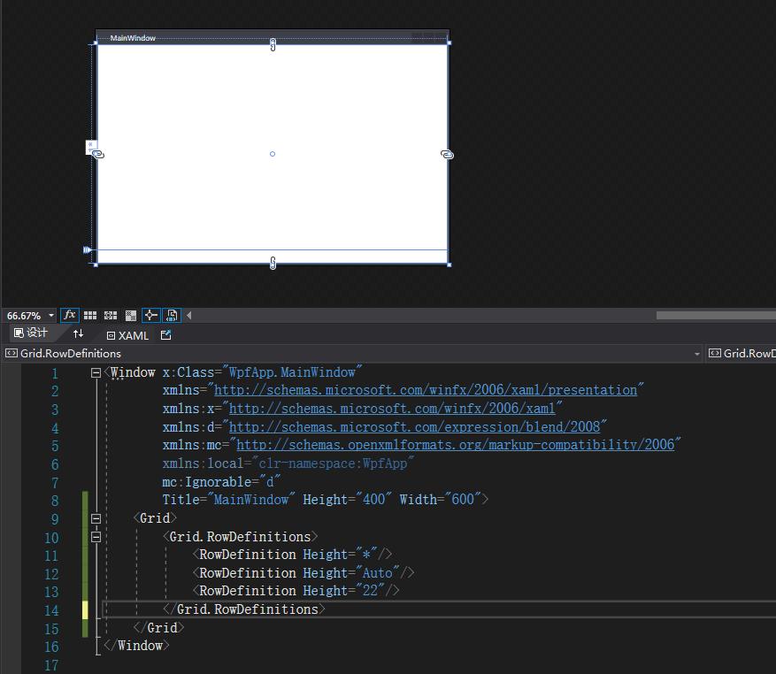Click the closing </Grid> tag
The width and height of the screenshot is (776, 674).
click(x=159, y=628)
